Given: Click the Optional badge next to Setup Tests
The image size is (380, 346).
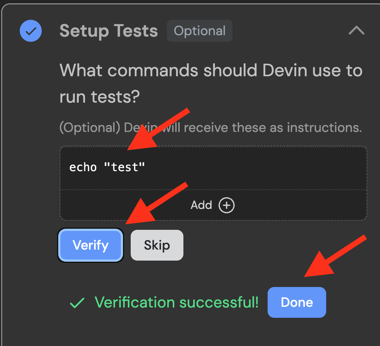Looking at the screenshot, I should coord(200,31).
